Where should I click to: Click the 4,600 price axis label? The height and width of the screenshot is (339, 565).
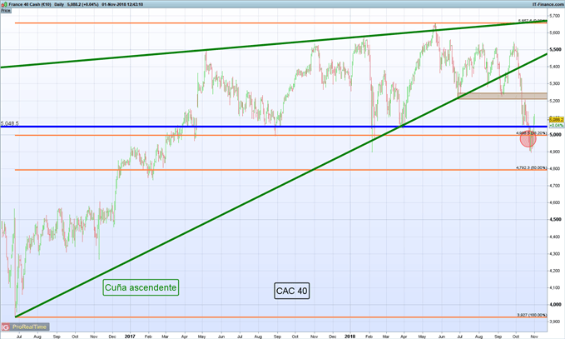[x=555, y=202]
